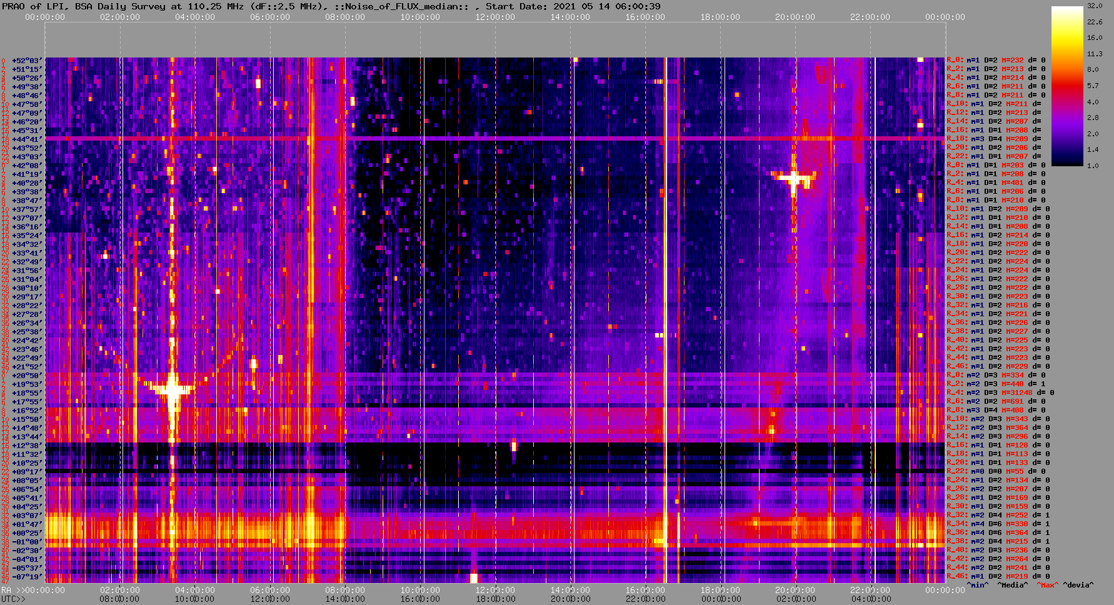Click the 'UTC>>' axis label
The height and width of the screenshot is (605, 1114).
coord(14,599)
